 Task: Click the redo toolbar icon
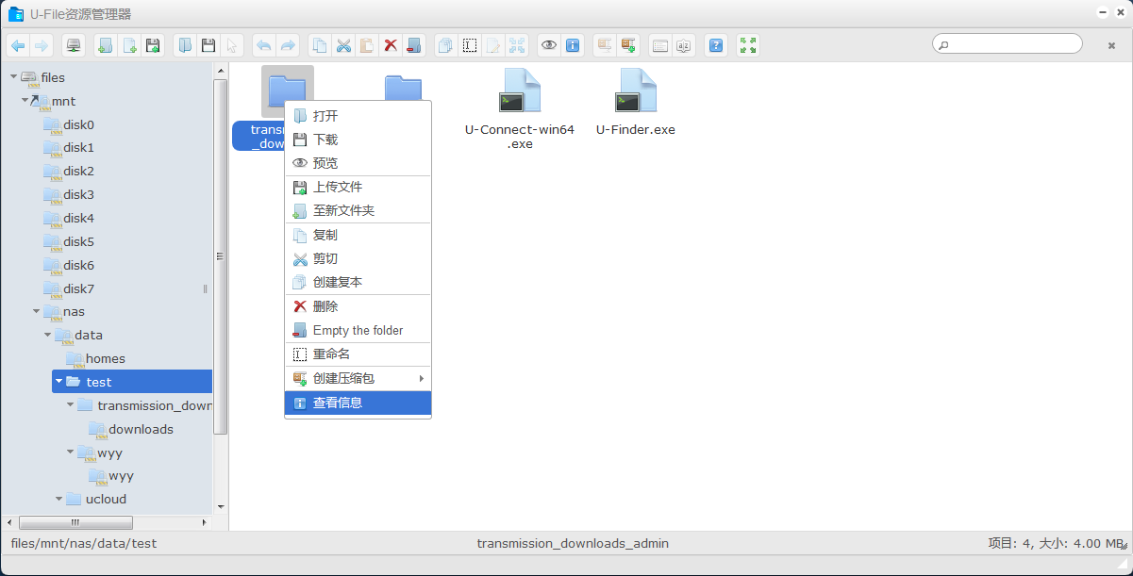[x=289, y=45]
